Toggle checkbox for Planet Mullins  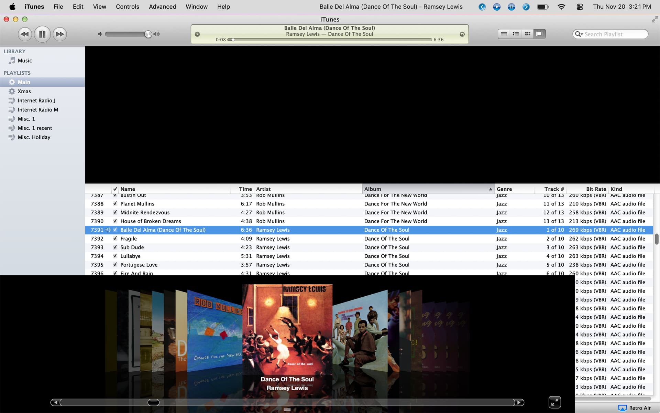click(x=115, y=204)
